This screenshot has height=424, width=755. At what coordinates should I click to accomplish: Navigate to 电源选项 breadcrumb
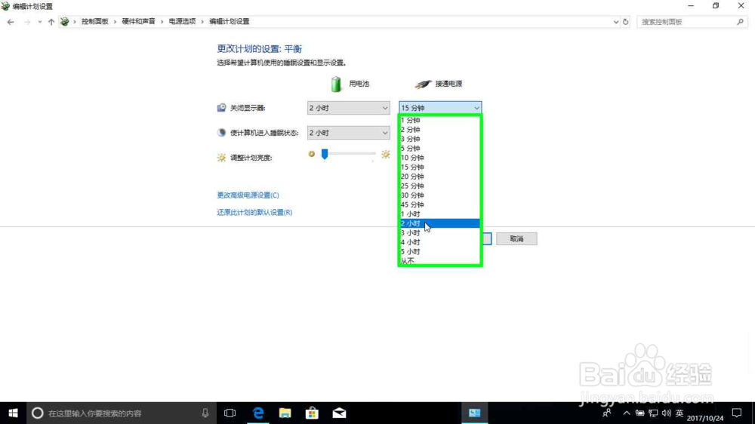pos(182,22)
